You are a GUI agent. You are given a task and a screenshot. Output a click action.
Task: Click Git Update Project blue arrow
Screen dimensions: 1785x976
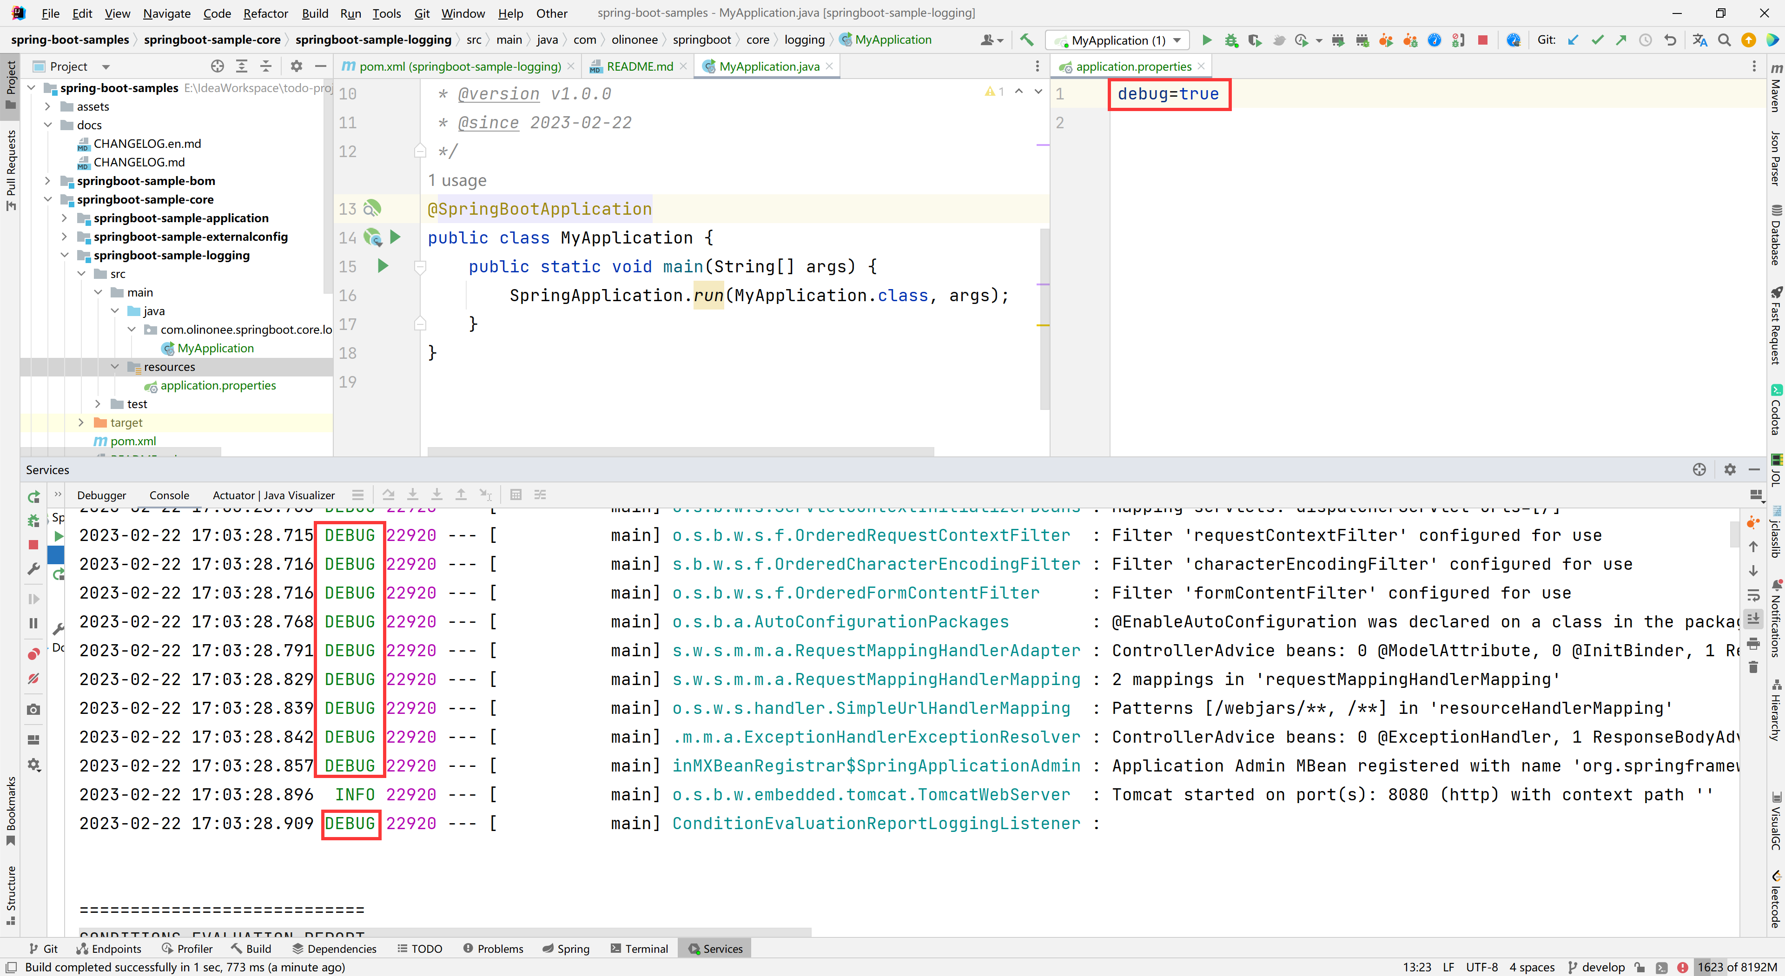pos(1573,40)
